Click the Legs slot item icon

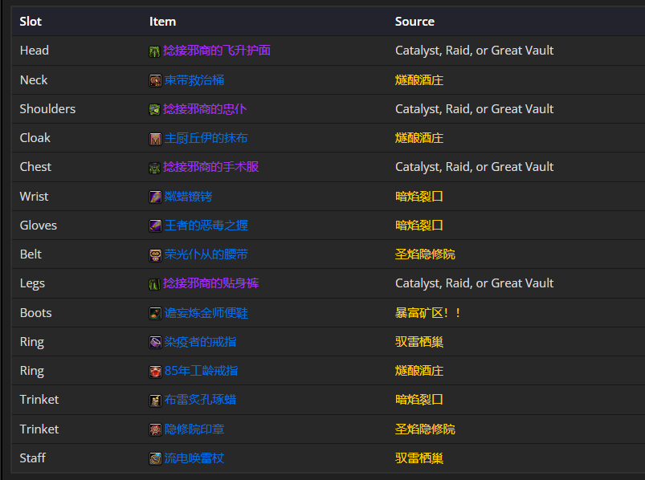[x=155, y=284]
